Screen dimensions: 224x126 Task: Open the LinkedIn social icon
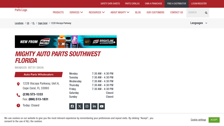(x=94, y=106)
